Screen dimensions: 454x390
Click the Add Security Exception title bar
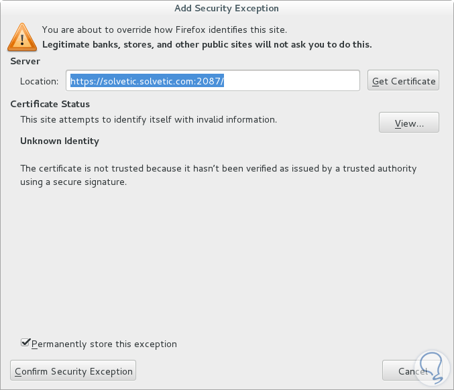(x=227, y=9)
